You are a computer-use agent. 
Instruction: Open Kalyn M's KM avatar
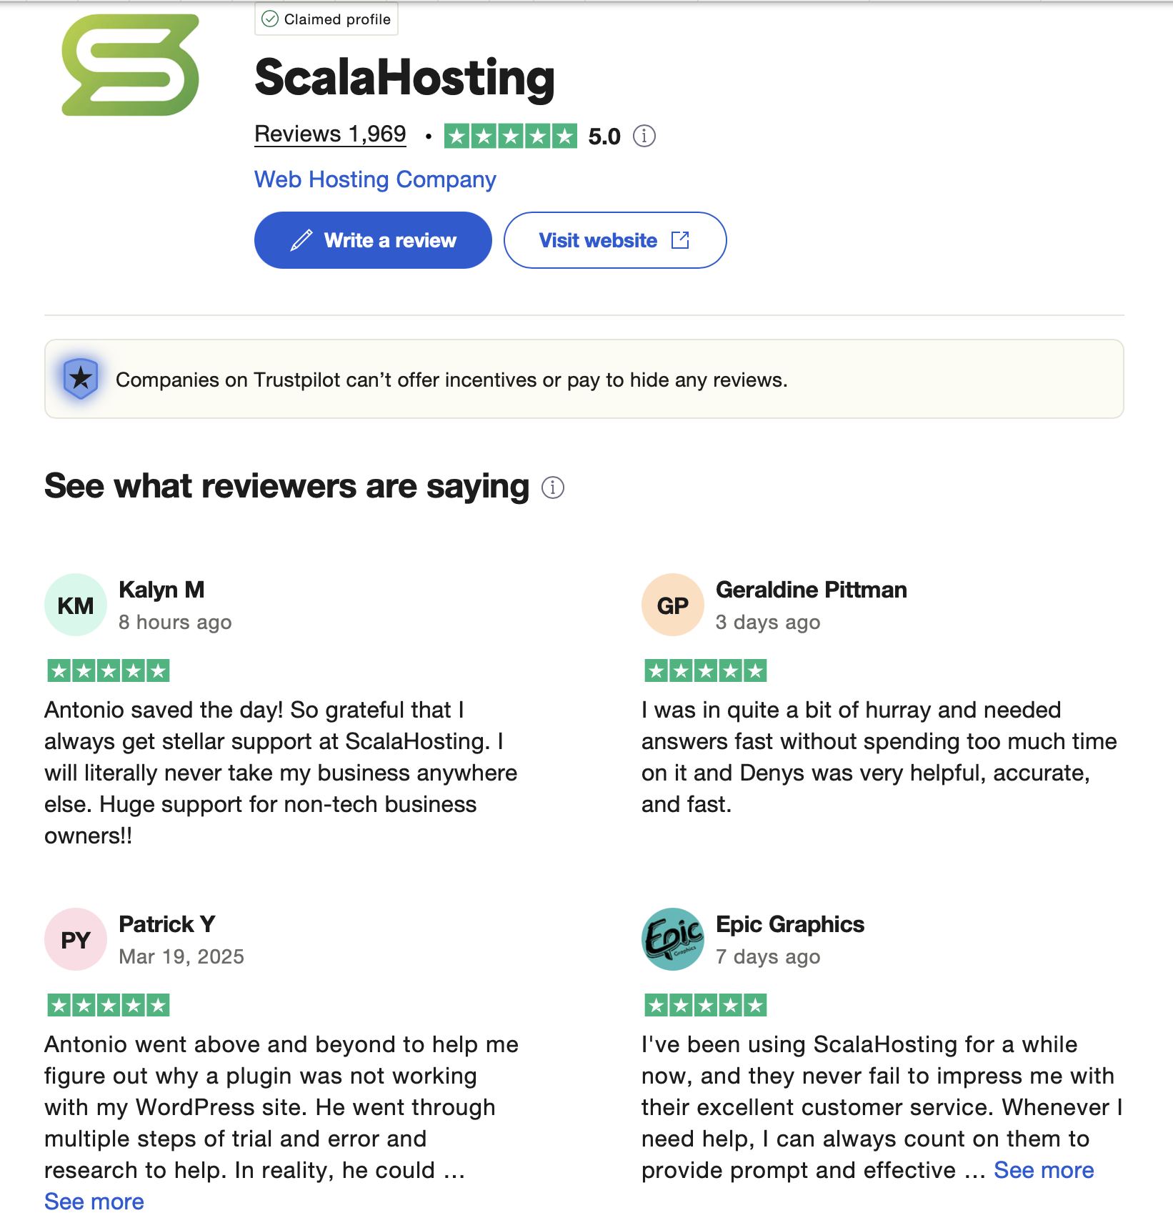click(x=76, y=605)
